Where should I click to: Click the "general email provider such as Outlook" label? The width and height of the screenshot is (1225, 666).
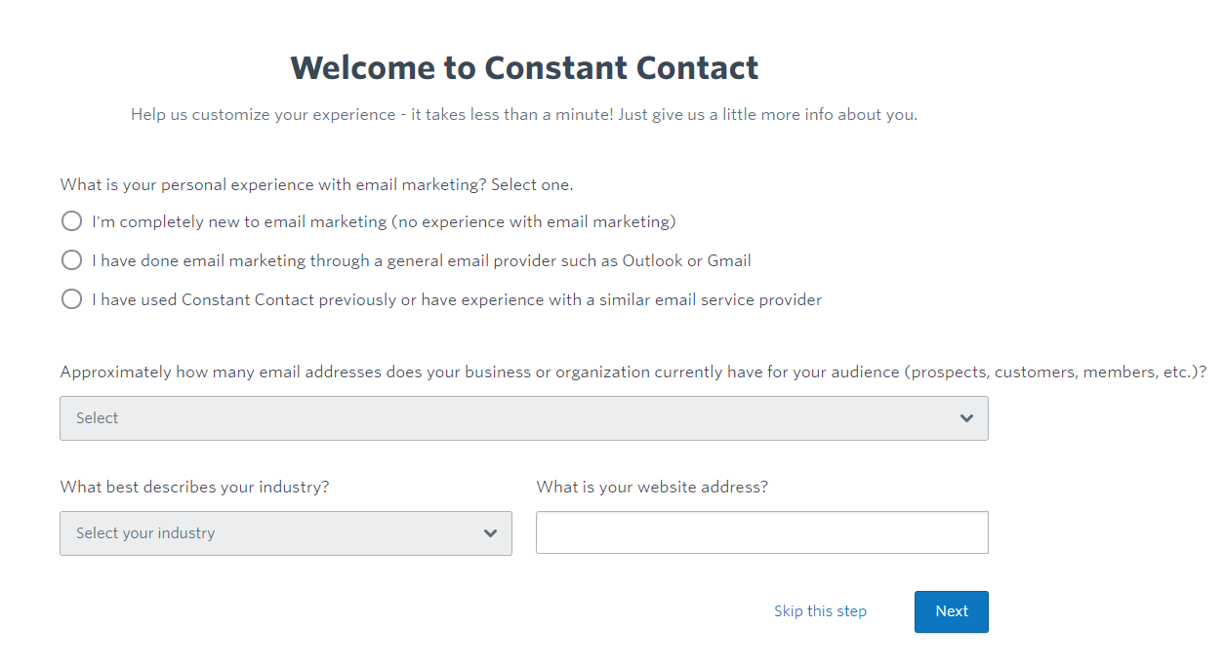click(422, 260)
